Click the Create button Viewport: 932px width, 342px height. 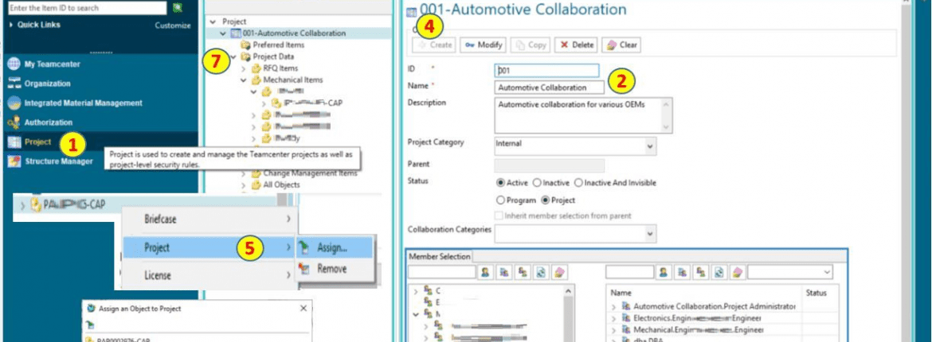click(434, 45)
